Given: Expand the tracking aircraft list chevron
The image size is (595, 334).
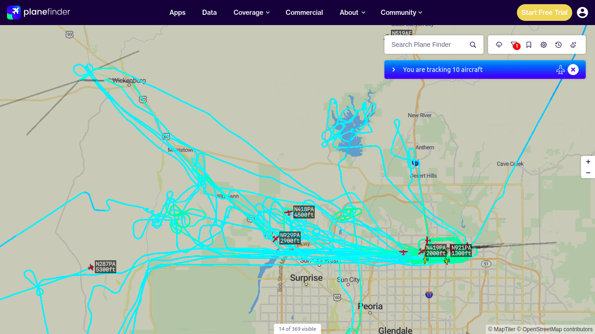Looking at the screenshot, I should (394, 70).
